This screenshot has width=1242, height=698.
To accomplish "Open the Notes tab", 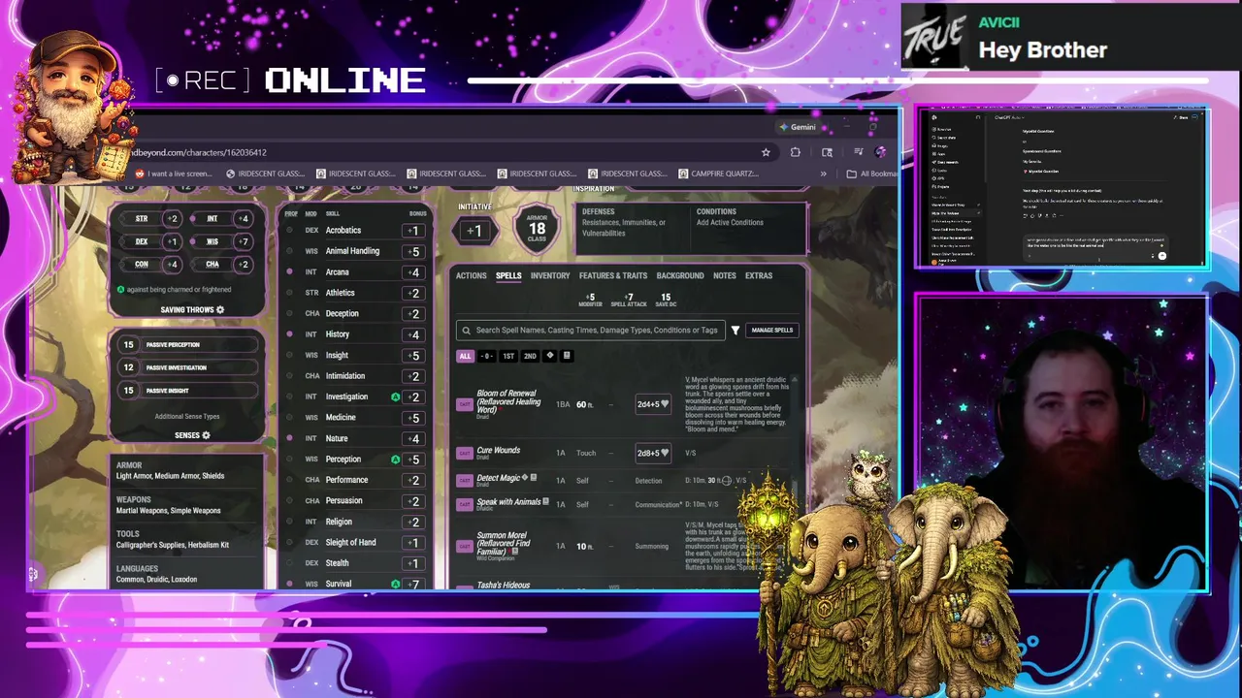I will [725, 276].
